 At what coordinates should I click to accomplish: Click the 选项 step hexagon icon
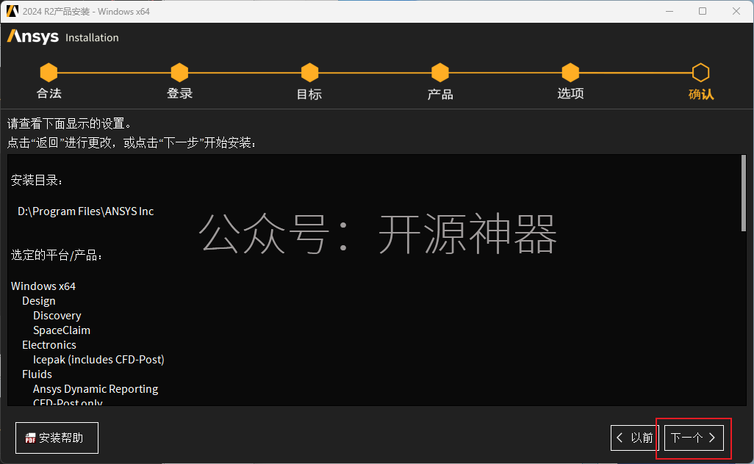[570, 73]
